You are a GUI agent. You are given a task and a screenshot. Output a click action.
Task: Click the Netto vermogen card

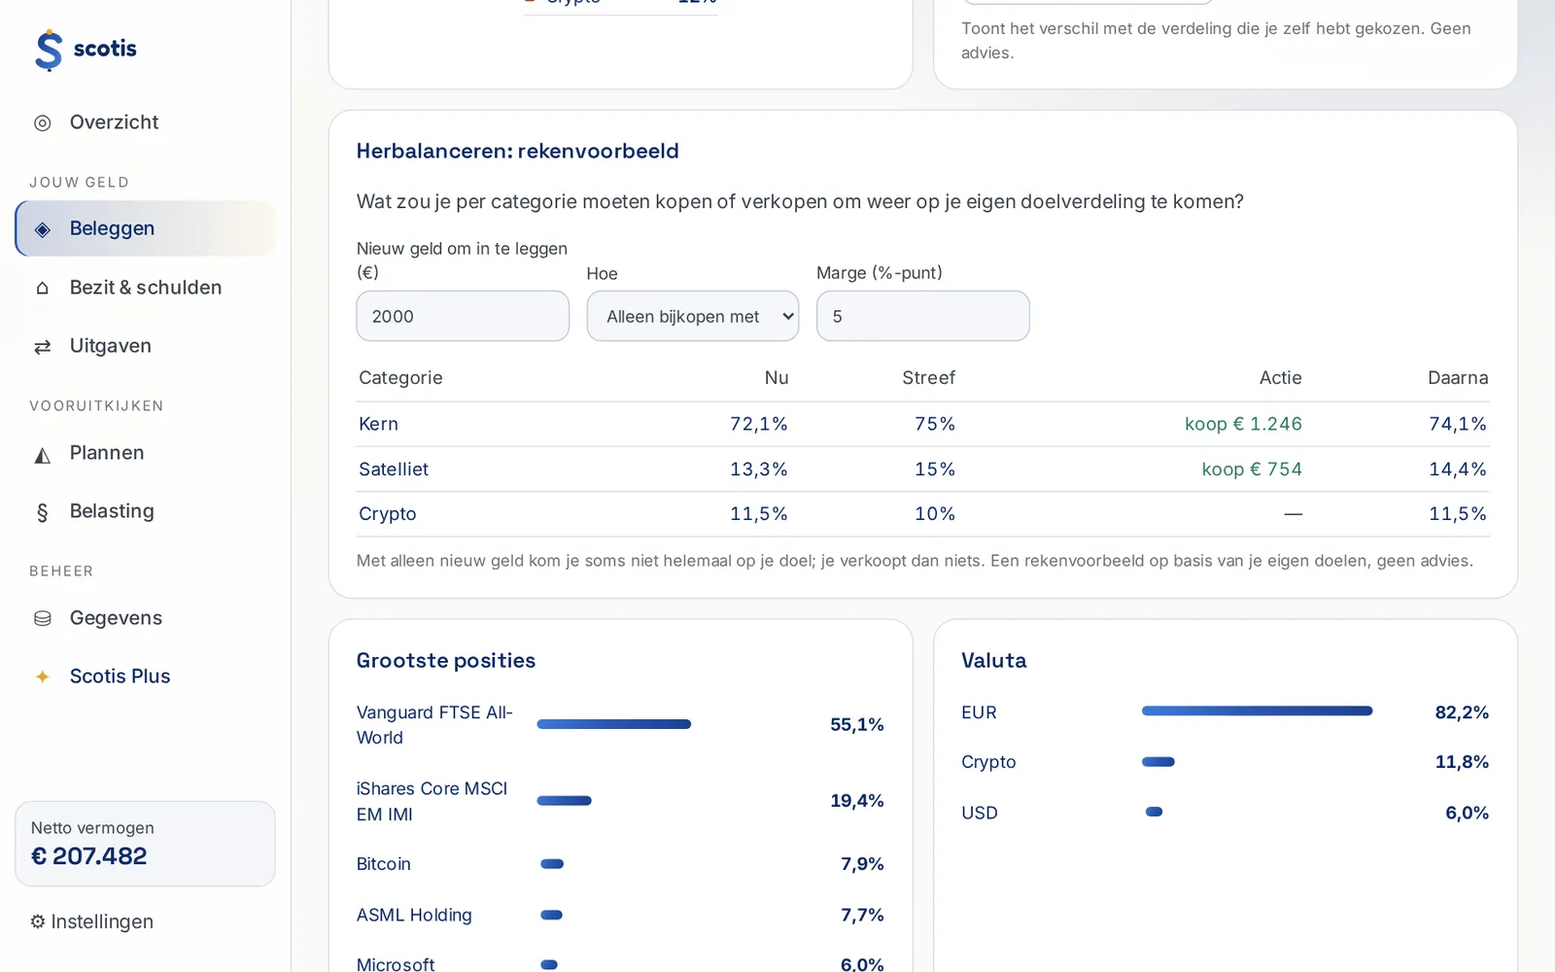click(x=145, y=844)
